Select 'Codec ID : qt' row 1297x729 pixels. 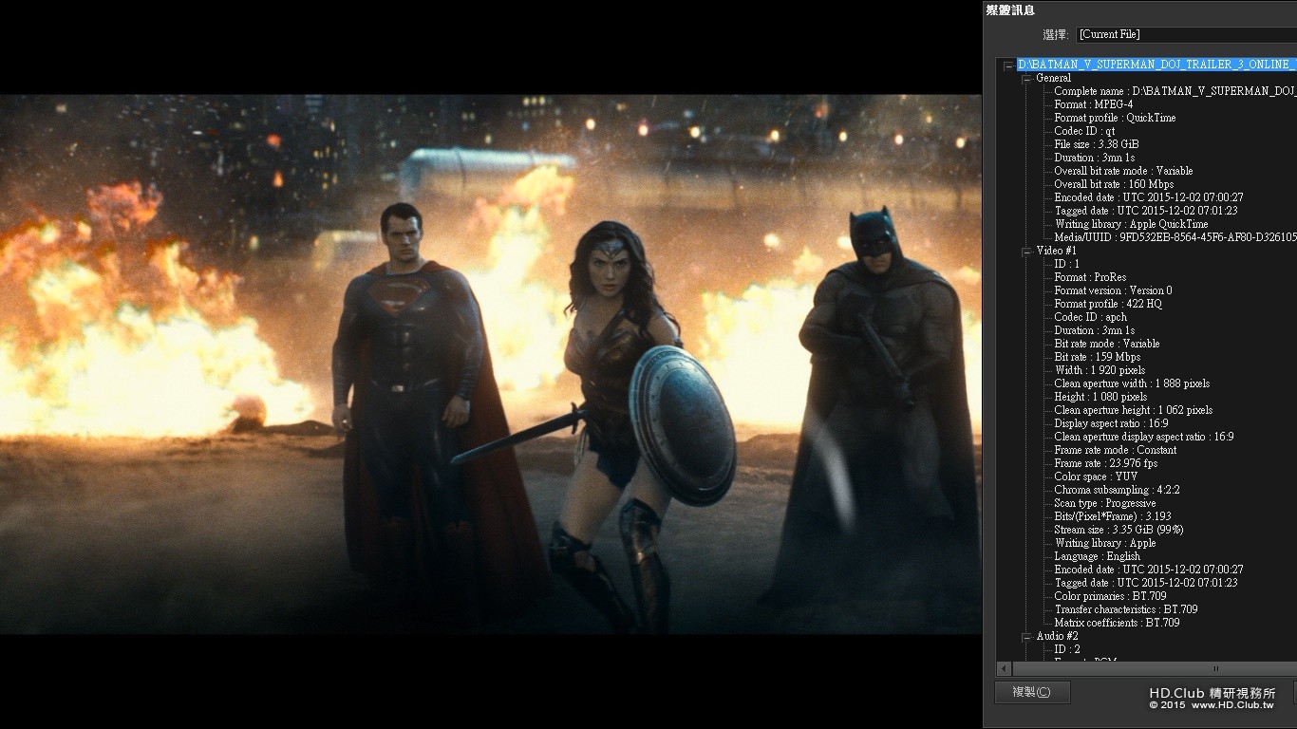point(1084,131)
